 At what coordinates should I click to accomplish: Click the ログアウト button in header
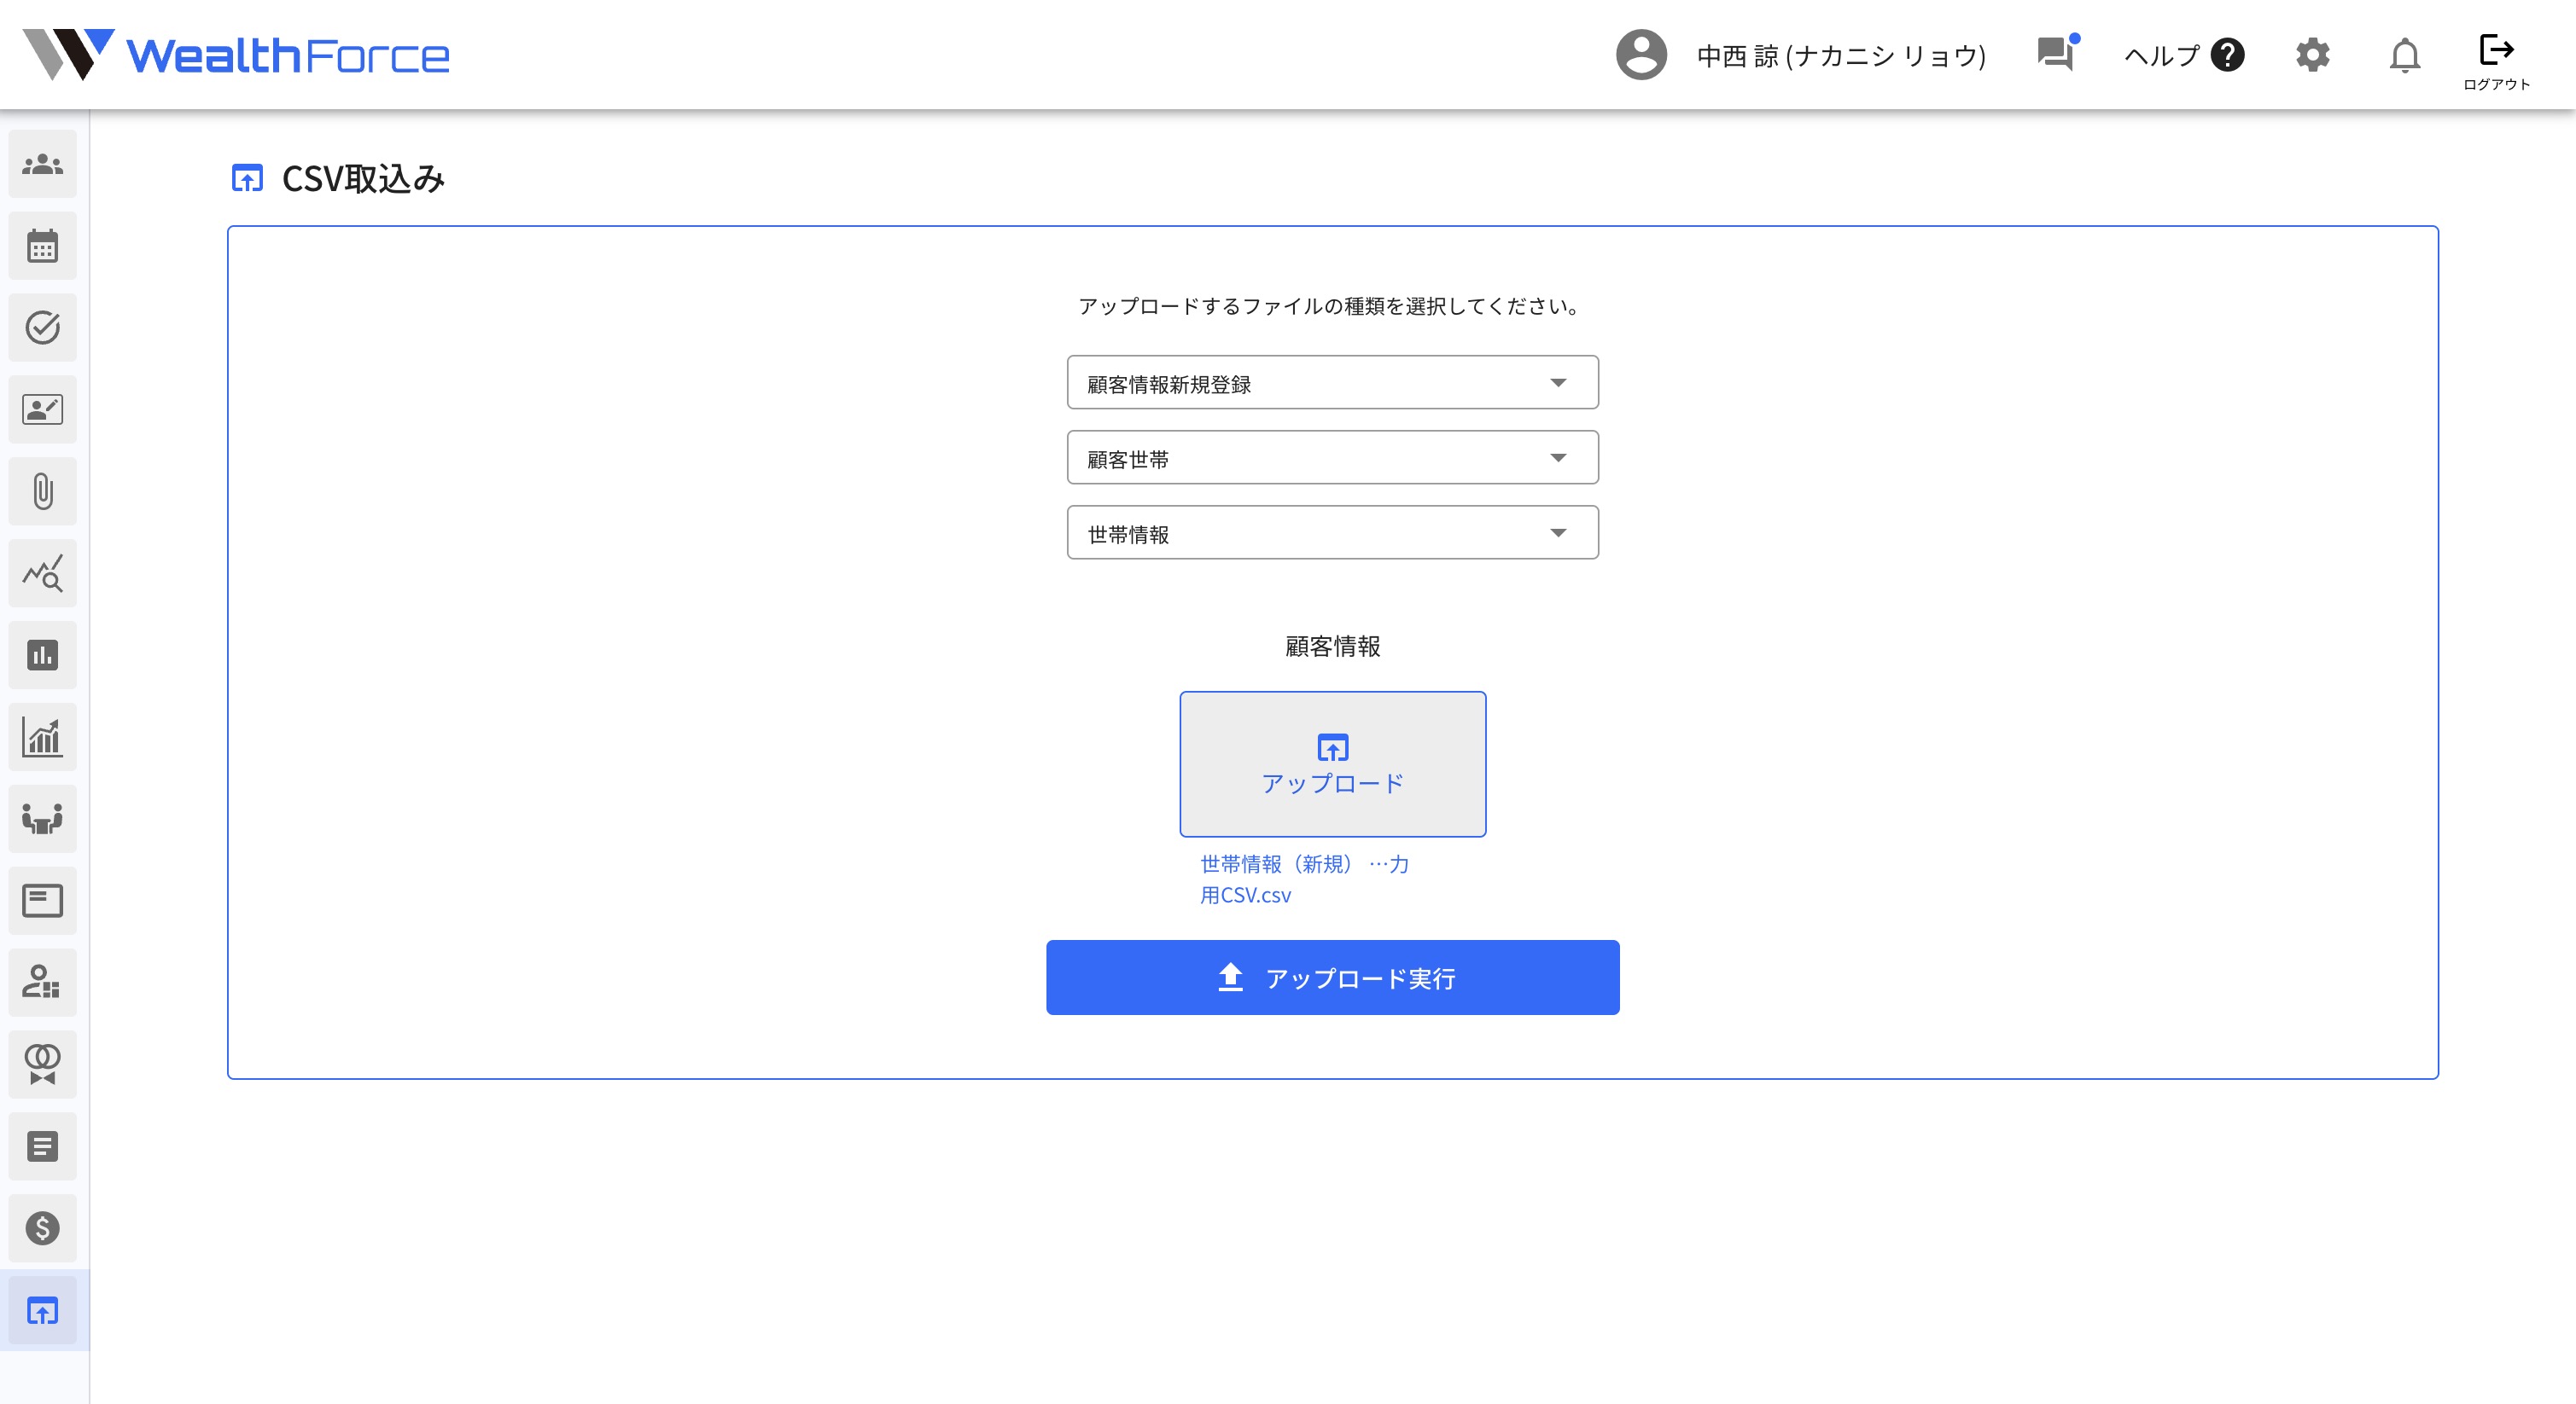pos(2497,55)
